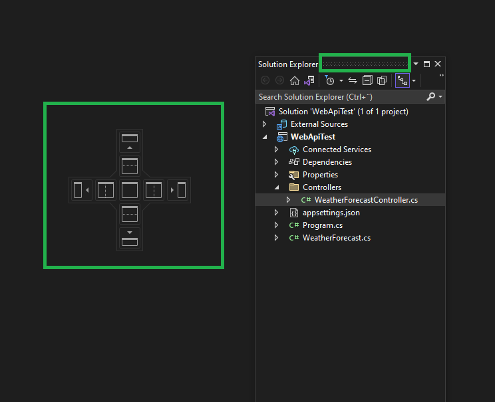This screenshot has height=402, width=495.
Task: Click the dock right split guide
Action: (154, 190)
